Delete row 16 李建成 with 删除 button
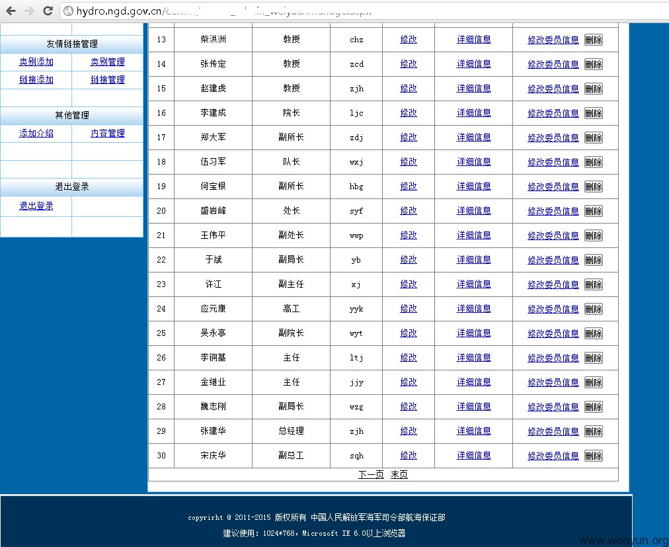This screenshot has height=547, width=669. pyautogui.click(x=594, y=113)
